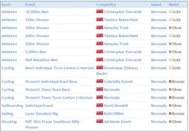Click the Bermuda flag next to David Kendell
This screenshot has width=189, height=132.
coord(99,105)
